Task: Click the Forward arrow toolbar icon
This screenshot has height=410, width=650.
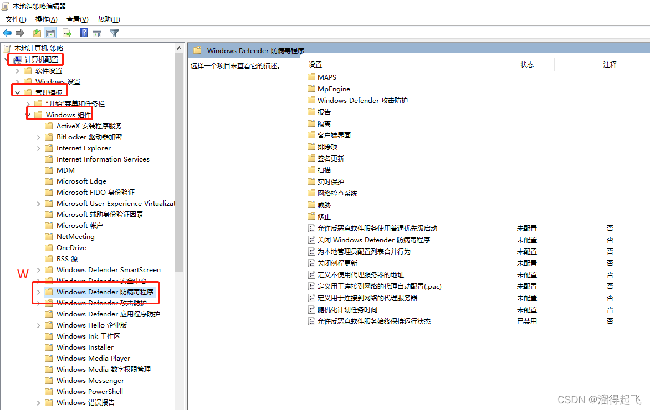Action: (x=20, y=33)
